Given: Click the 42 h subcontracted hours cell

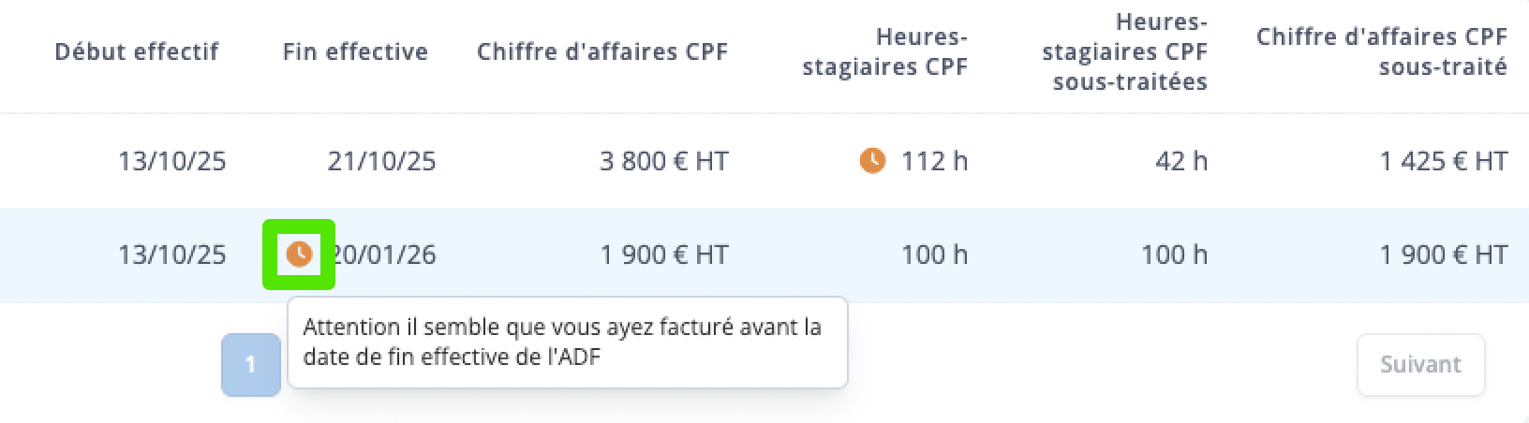Looking at the screenshot, I should pos(1182,161).
